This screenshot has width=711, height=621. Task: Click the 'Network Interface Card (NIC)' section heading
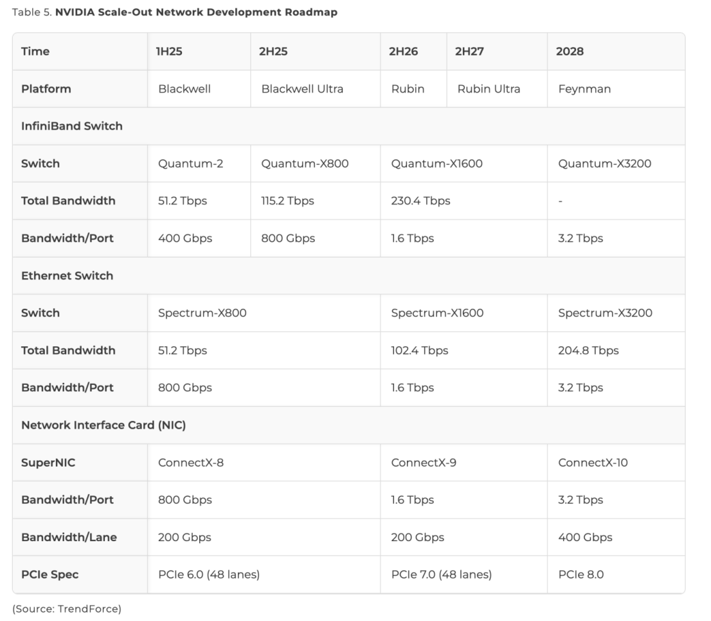click(104, 425)
